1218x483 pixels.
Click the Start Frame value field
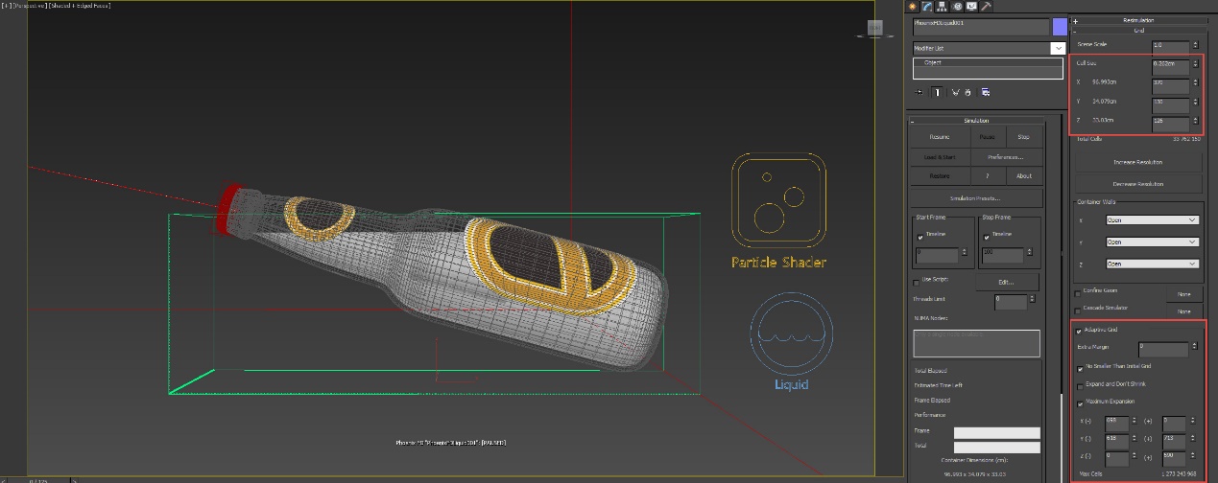coord(938,255)
